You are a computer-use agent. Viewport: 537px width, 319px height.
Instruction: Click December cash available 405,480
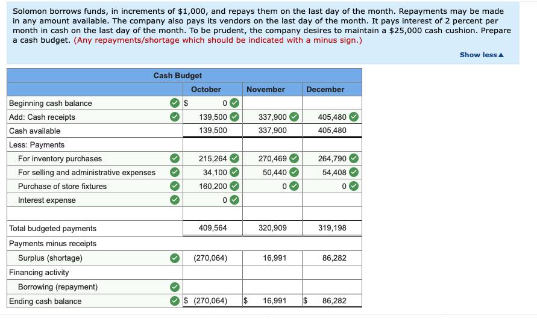tap(332, 130)
